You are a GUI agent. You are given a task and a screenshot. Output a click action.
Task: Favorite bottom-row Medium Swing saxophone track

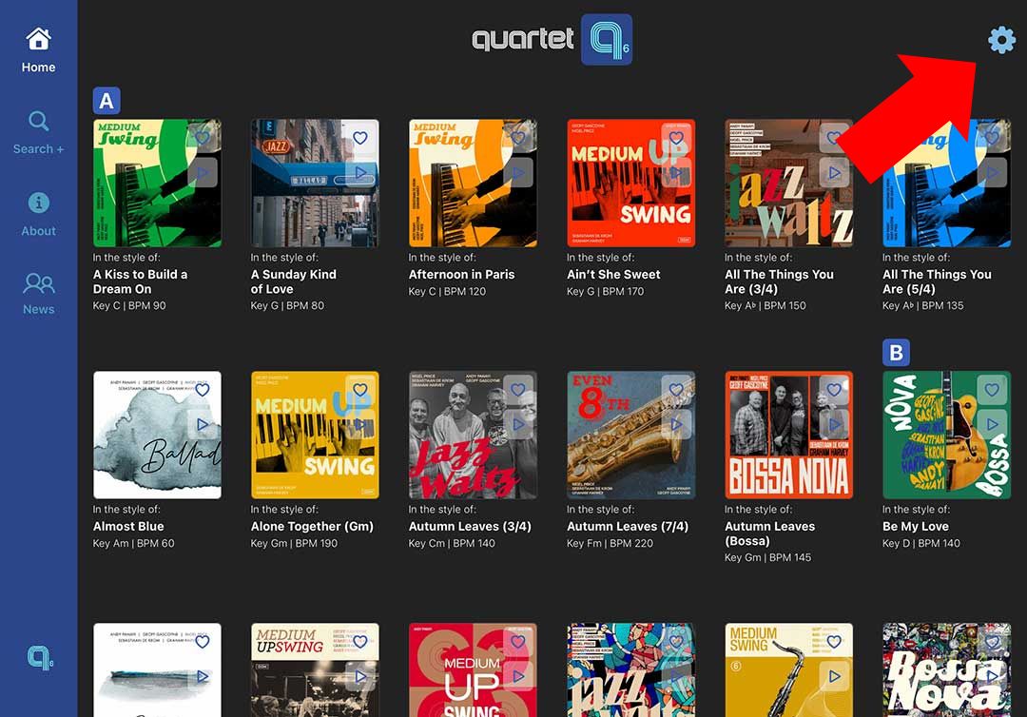(834, 642)
